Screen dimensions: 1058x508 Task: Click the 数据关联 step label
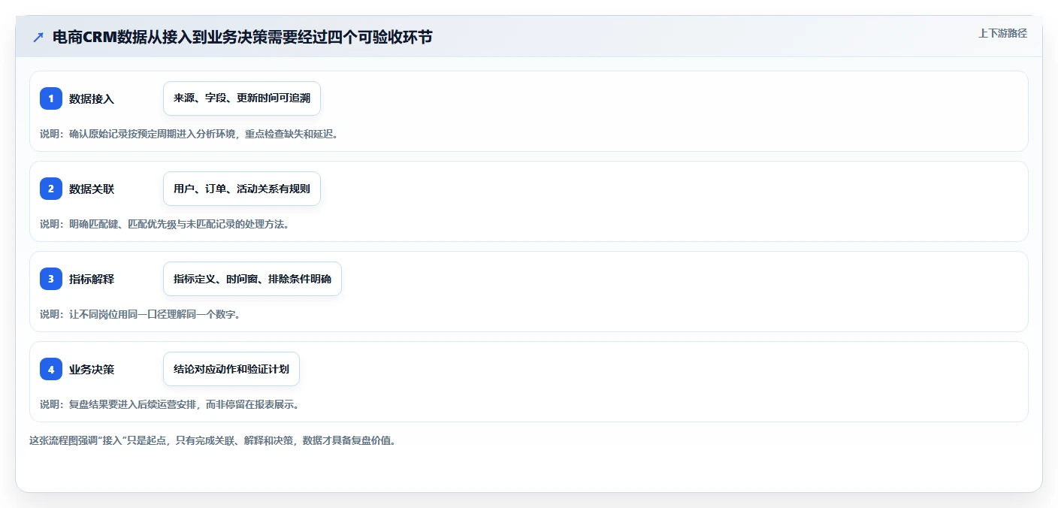[x=92, y=189]
